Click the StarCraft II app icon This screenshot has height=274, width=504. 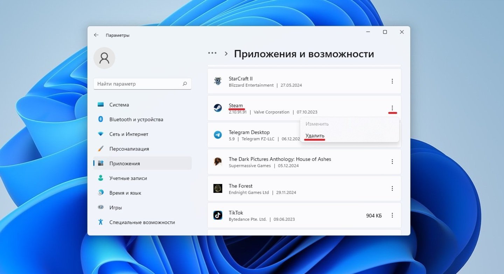point(218,81)
